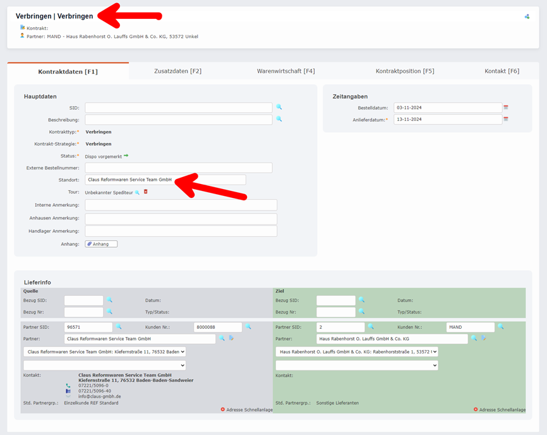Click the red delete icon next to Tour

click(146, 192)
